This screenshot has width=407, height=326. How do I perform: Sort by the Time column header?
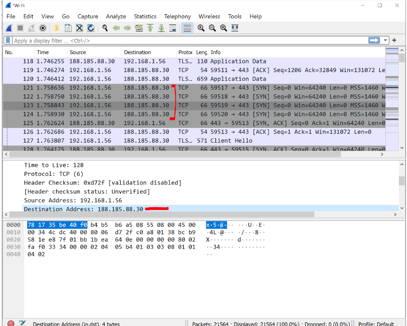(x=51, y=52)
